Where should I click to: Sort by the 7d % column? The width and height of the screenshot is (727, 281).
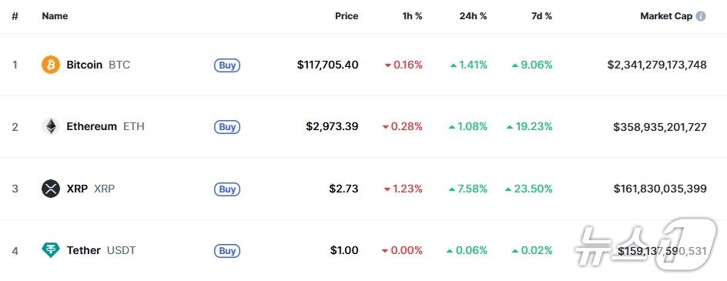coord(541,16)
